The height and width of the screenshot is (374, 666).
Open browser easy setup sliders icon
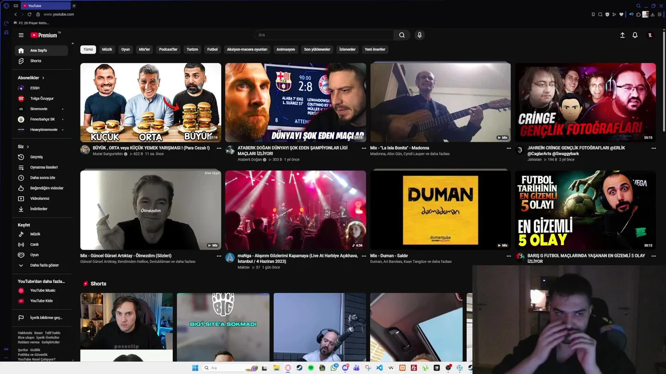pyautogui.click(x=659, y=15)
